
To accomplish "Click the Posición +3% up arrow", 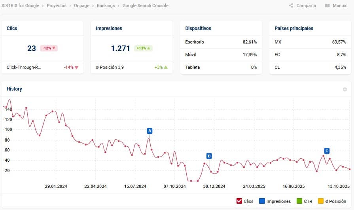I will click(166, 67).
